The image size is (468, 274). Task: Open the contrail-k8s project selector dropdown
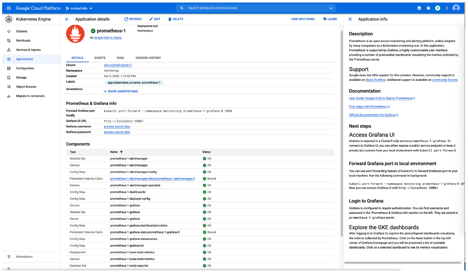(x=79, y=8)
